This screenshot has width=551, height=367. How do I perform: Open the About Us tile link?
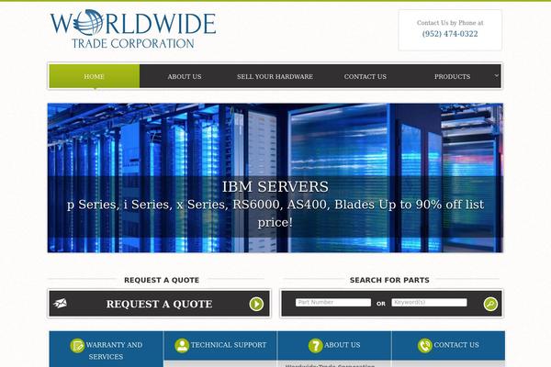click(342, 345)
